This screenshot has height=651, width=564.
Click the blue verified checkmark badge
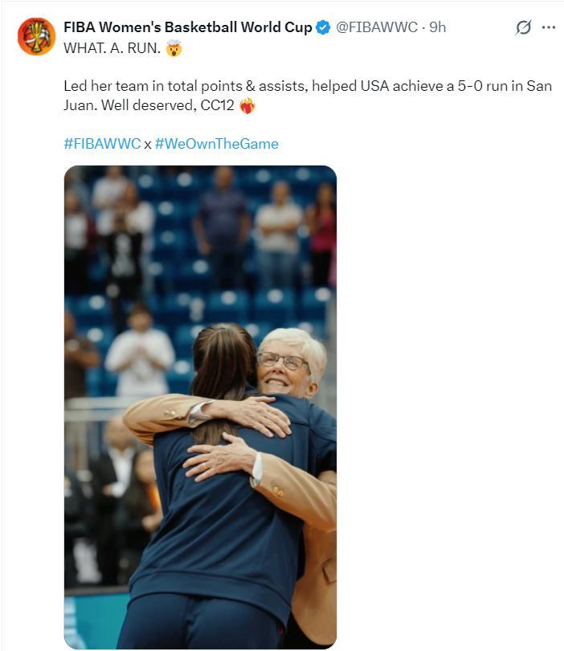pyautogui.click(x=323, y=27)
